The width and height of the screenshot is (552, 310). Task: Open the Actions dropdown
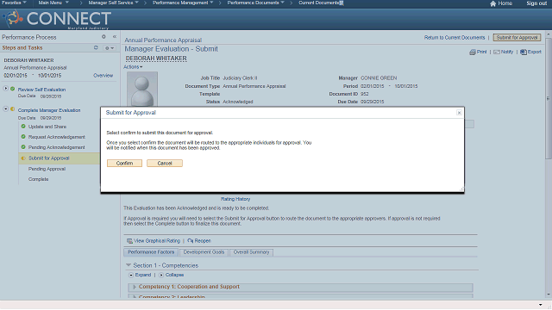pos(133,67)
